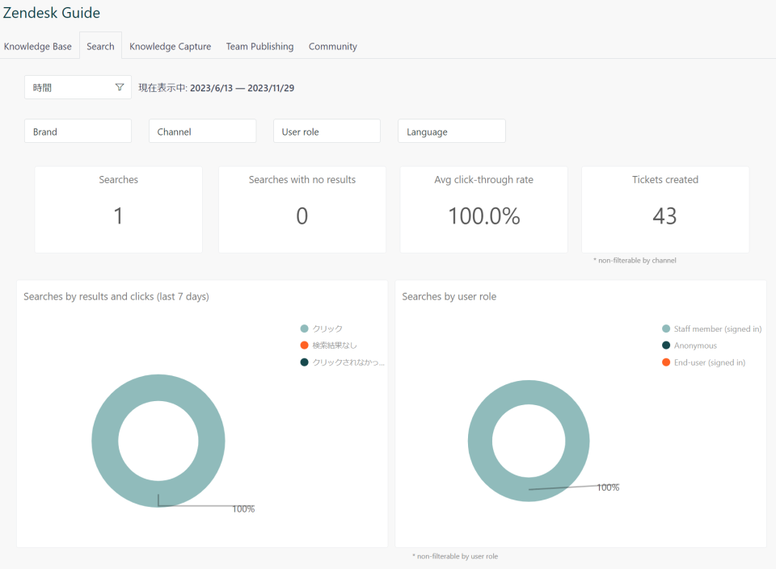Click the teal Staff member legend dot

click(x=665, y=328)
